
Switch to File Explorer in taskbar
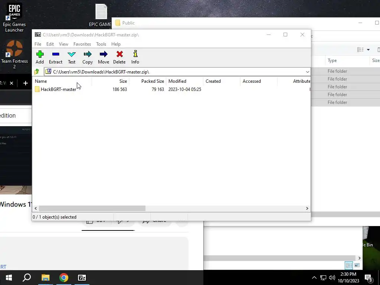coord(45,278)
